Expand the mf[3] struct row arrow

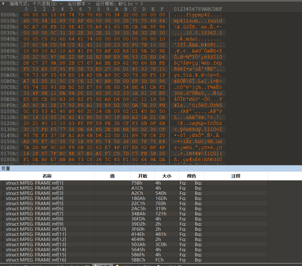[x=3, y=193]
